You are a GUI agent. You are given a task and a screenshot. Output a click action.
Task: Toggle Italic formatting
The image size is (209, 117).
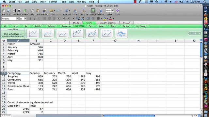pos(35,19)
